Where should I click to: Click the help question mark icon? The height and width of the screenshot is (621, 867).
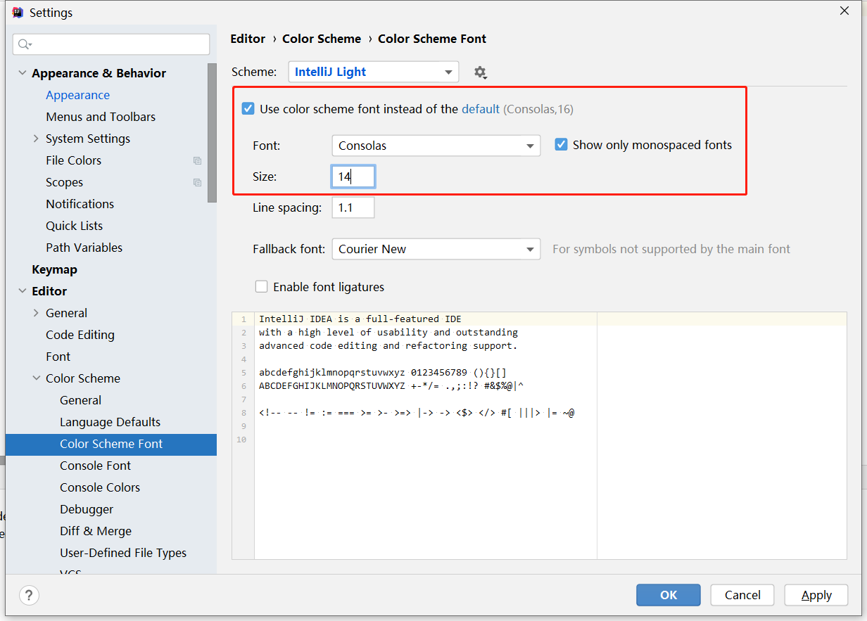[29, 595]
